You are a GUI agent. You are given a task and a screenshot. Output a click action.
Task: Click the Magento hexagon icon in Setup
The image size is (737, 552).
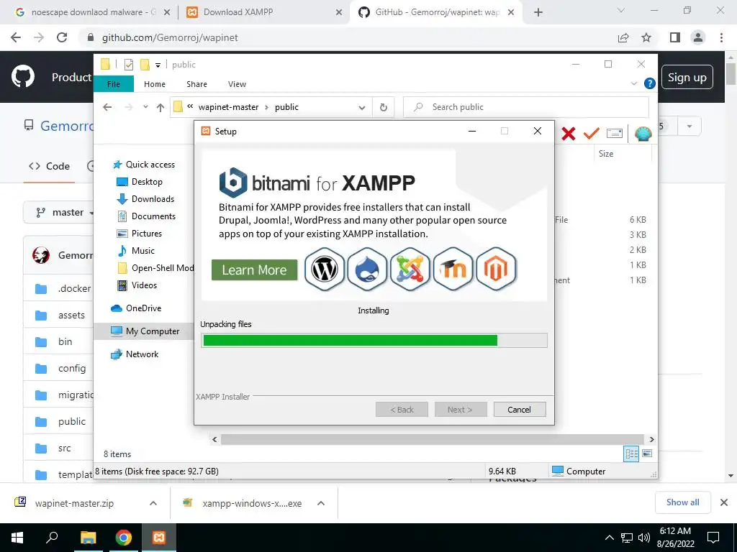(496, 270)
